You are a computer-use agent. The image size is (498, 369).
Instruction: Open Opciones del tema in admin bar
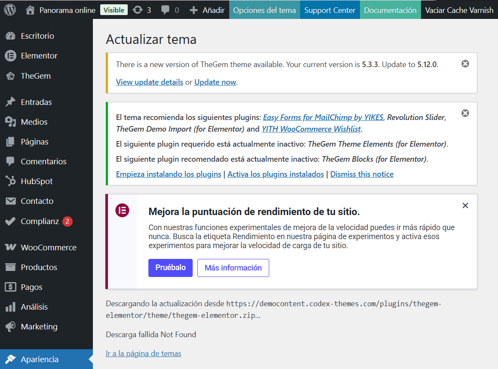pyautogui.click(x=264, y=10)
